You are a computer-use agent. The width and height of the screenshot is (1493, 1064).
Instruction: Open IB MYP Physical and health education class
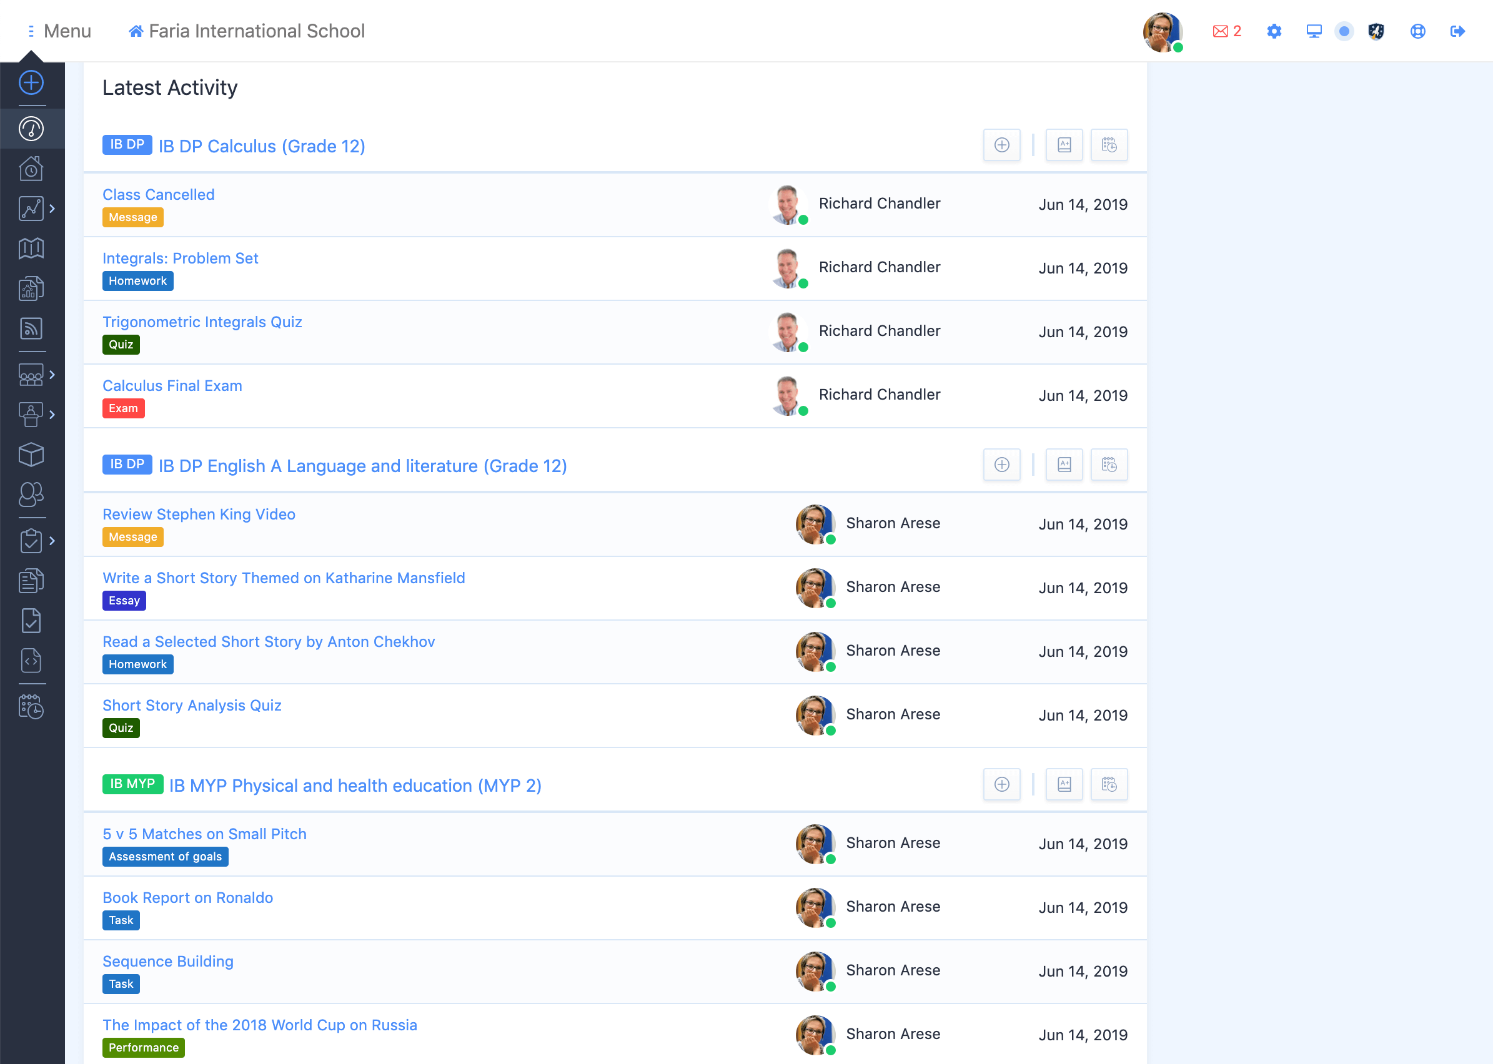[x=355, y=786]
